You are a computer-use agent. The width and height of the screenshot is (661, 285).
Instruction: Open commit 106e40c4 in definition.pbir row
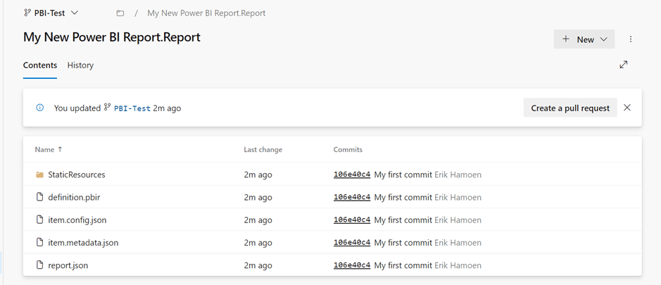pos(352,197)
